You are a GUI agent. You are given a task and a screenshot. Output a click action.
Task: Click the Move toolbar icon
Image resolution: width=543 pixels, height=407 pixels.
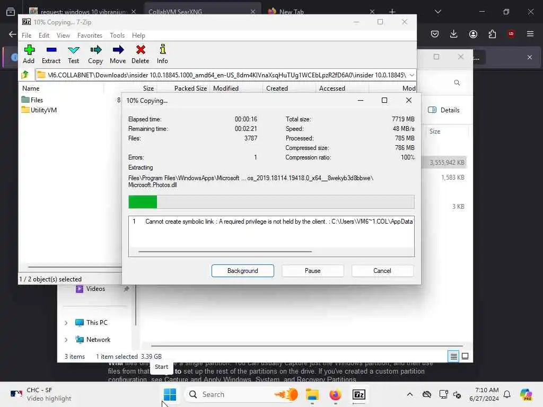click(x=118, y=55)
